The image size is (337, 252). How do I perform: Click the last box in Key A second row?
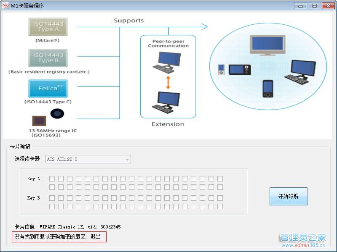(x=220, y=187)
